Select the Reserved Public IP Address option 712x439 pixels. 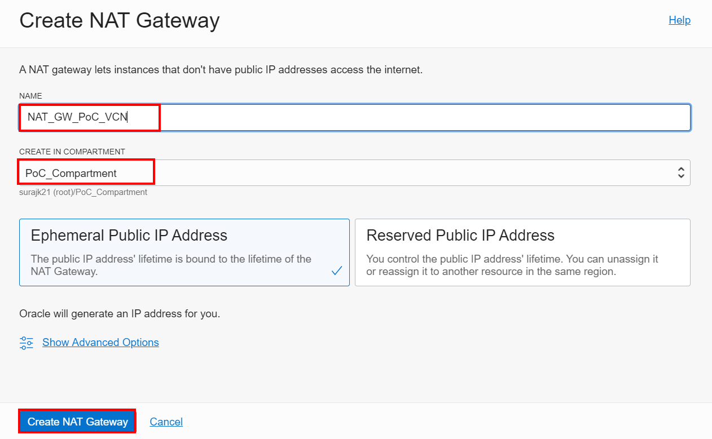(522, 252)
